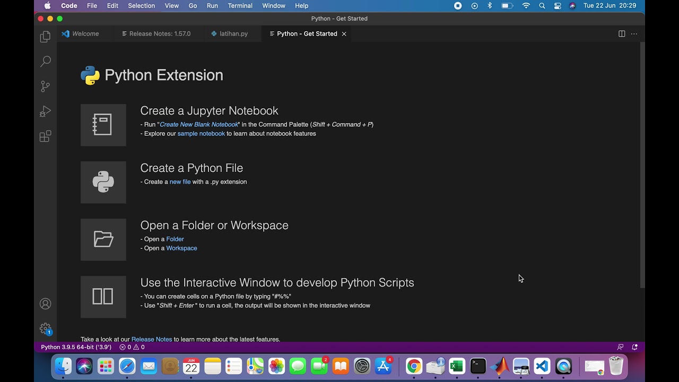Screen dimensions: 679x382
Task: Open the Accounts menu in activity bar
Action: click(x=46, y=304)
